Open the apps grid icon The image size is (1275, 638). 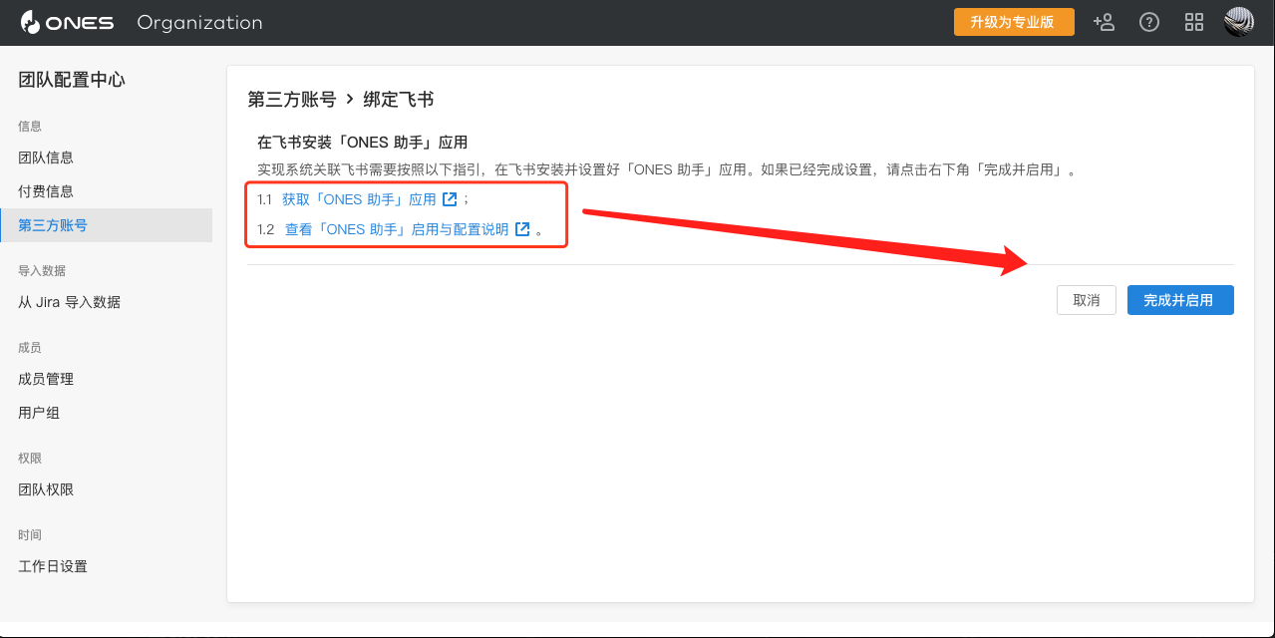coord(1194,22)
